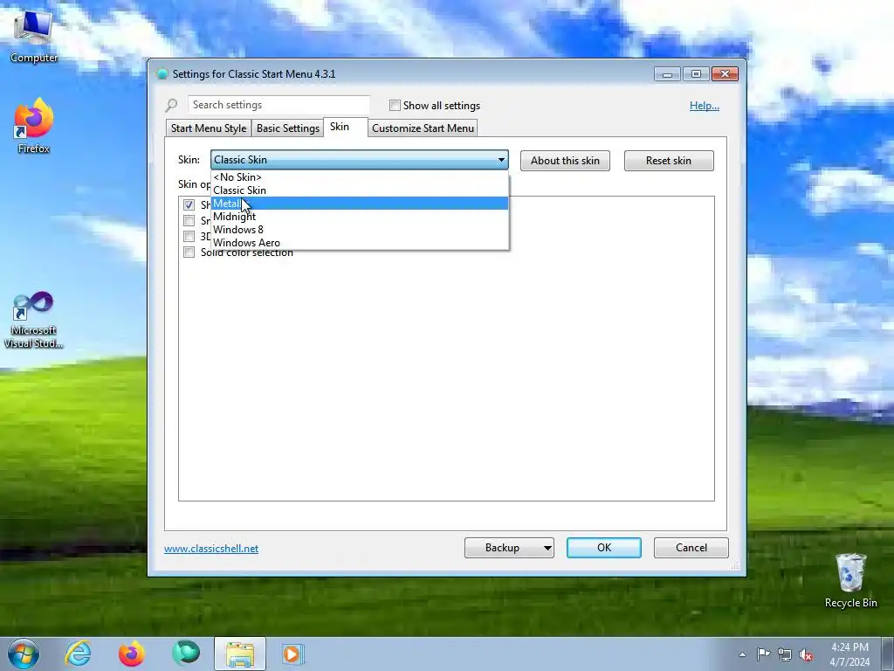The image size is (894, 671).
Task: Open Firefox from the taskbar
Action: [x=132, y=654]
